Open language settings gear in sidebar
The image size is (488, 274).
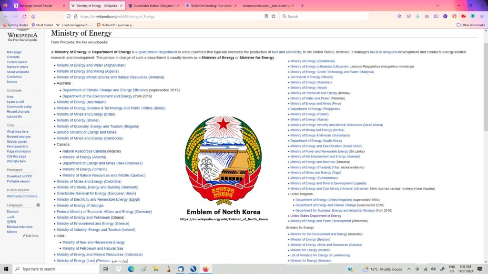38,205
